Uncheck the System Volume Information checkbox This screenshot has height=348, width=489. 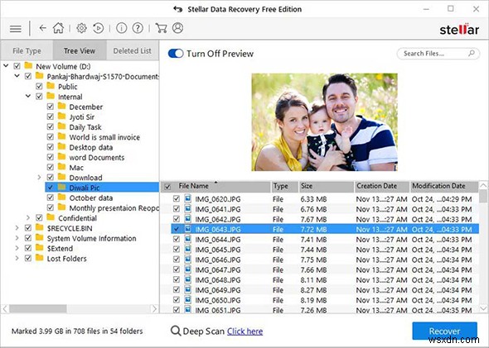(x=28, y=238)
